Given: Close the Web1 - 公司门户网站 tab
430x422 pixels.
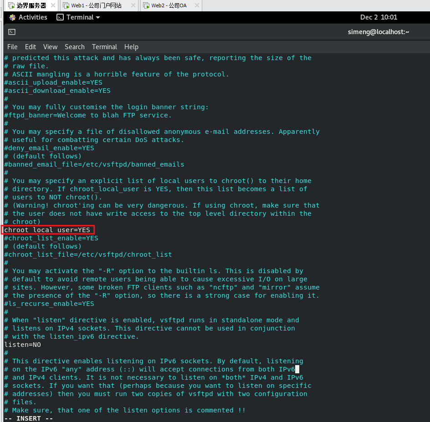Looking at the screenshot, I should coord(133,5).
